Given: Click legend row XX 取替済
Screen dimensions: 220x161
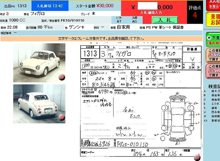Looking at the screenshot, I should point(212,120).
